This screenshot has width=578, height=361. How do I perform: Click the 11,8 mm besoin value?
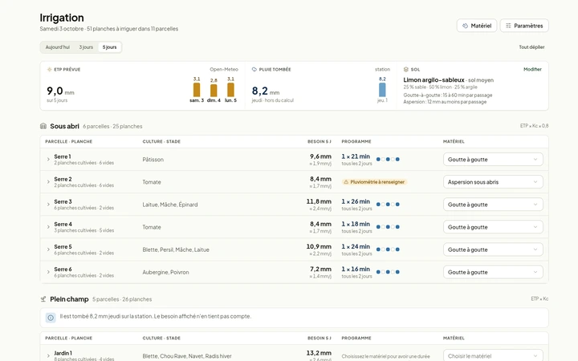tap(319, 201)
